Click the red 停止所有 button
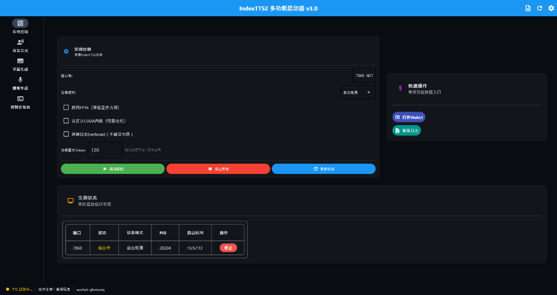This screenshot has width=557, height=295. point(218,169)
